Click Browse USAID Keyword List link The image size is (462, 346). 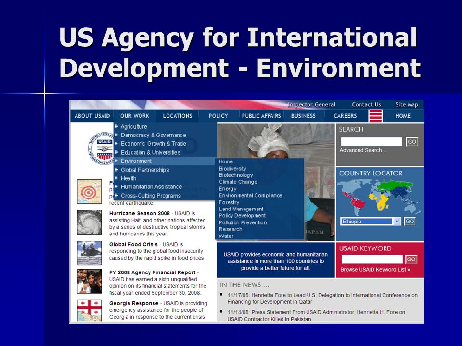(x=375, y=270)
